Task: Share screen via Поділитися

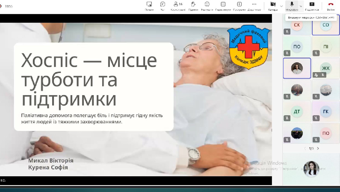Action: tap(312, 6)
